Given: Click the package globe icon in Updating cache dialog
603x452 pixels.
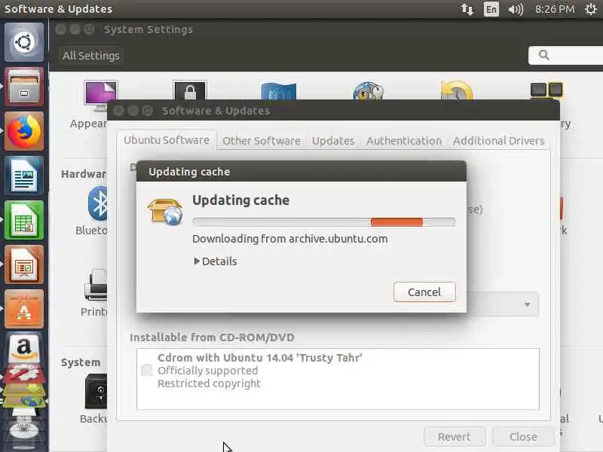Looking at the screenshot, I should [165, 211].
